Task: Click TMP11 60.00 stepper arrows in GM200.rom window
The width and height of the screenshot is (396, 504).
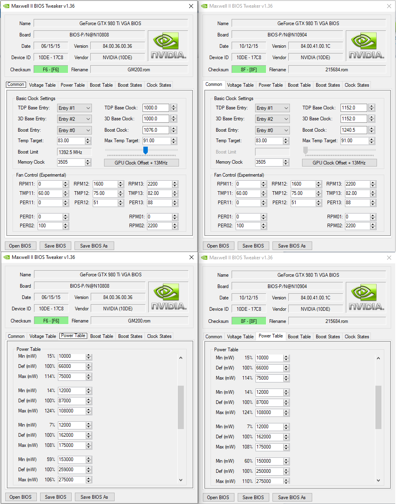Action: pos(66,193)
